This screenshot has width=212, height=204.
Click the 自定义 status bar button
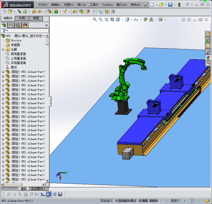(x=175, y=201)
